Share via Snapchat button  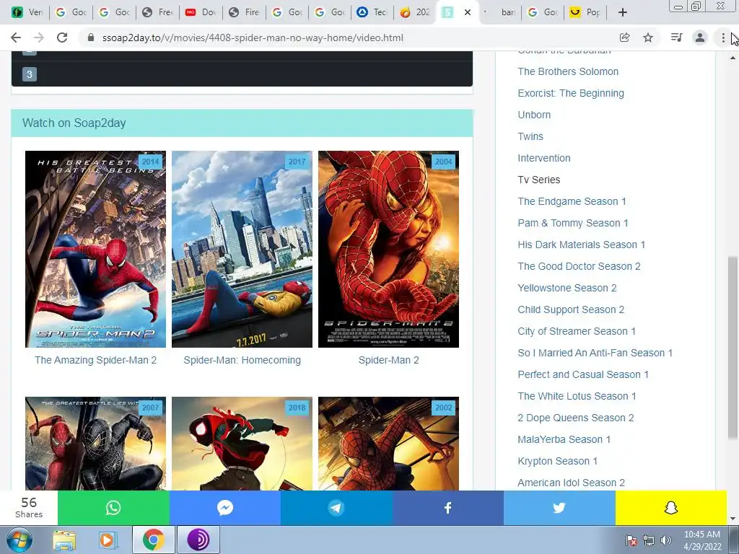pyautogui.click(x=671, y=508)
